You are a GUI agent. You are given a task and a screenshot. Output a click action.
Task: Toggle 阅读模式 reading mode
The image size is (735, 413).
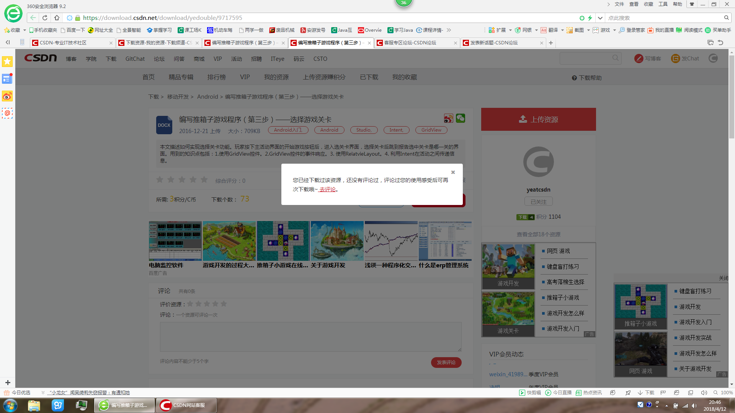689,30
